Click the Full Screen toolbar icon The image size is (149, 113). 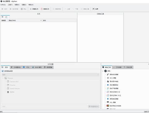[x=93, y=9]
